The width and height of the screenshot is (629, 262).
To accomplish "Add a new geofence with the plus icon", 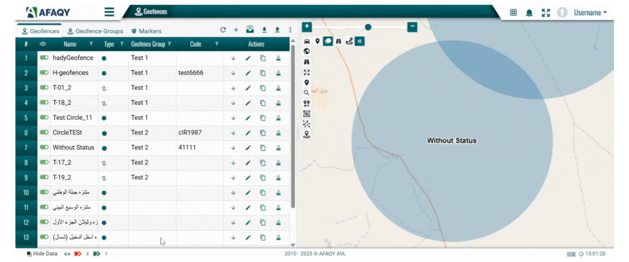I will pyautogui.click(x=235, y=30).
